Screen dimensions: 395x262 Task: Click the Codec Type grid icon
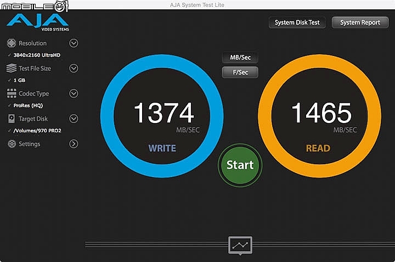click(x=12, y=93)
